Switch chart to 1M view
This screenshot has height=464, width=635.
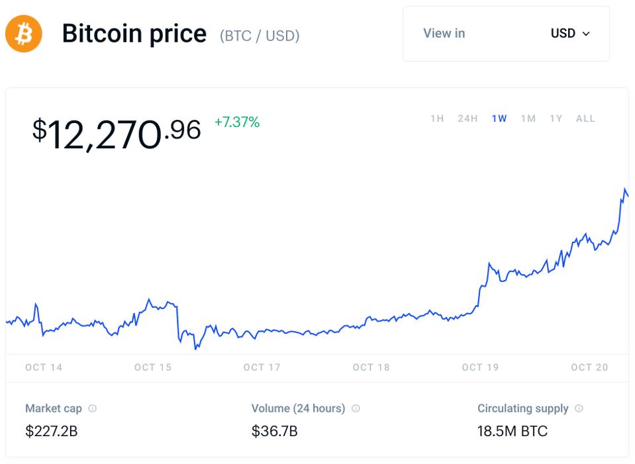(528, 118)
